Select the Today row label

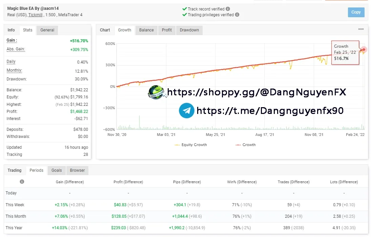click(11, 193)
